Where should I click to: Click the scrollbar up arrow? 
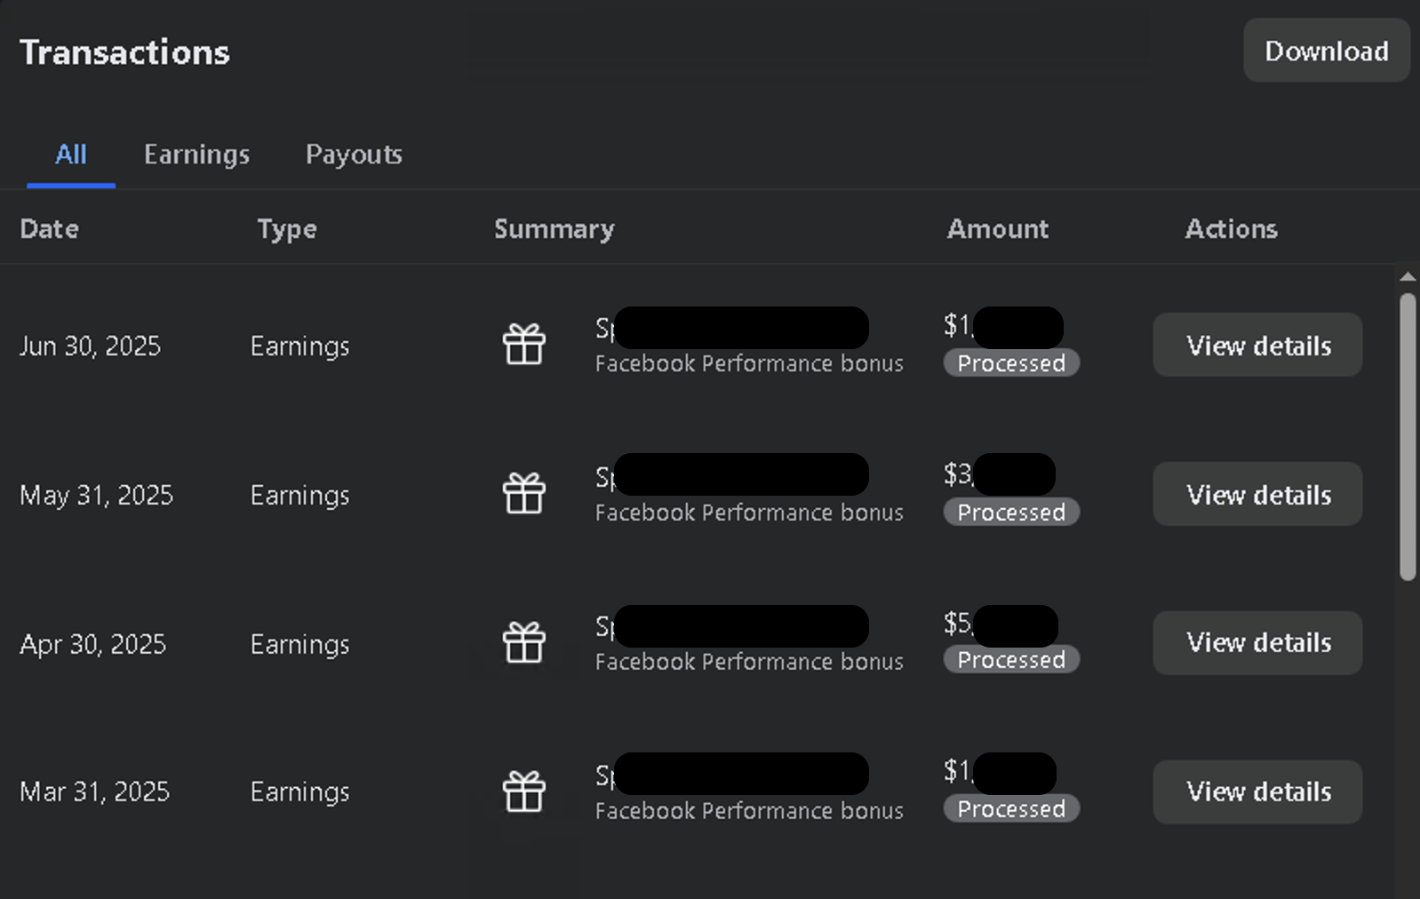[1408, 277]
